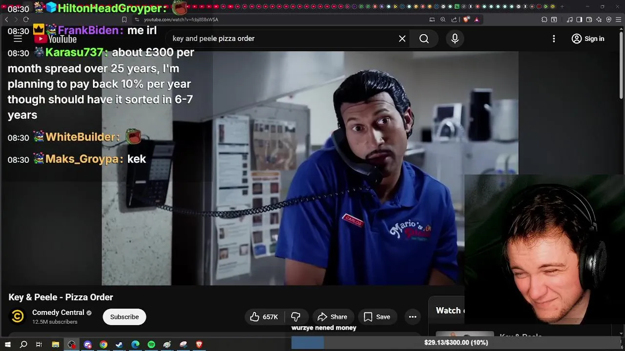This screenshot has height=351, width=625.
Task: Save the video to a playlist
Action: point(377,317)
